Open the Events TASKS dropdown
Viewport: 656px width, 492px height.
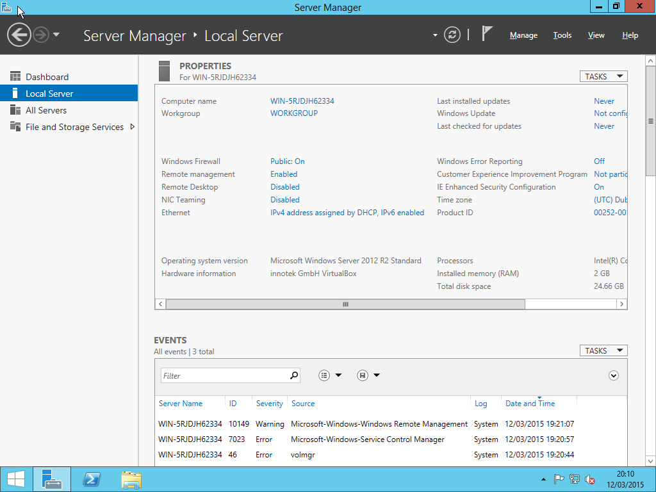[x=603, y=350]
